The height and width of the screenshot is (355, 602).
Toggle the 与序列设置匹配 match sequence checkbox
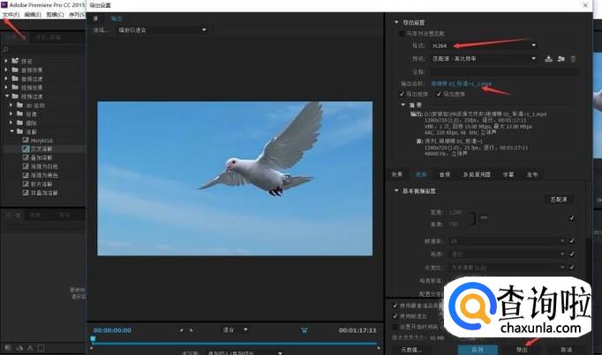click(x=402, y=33)
